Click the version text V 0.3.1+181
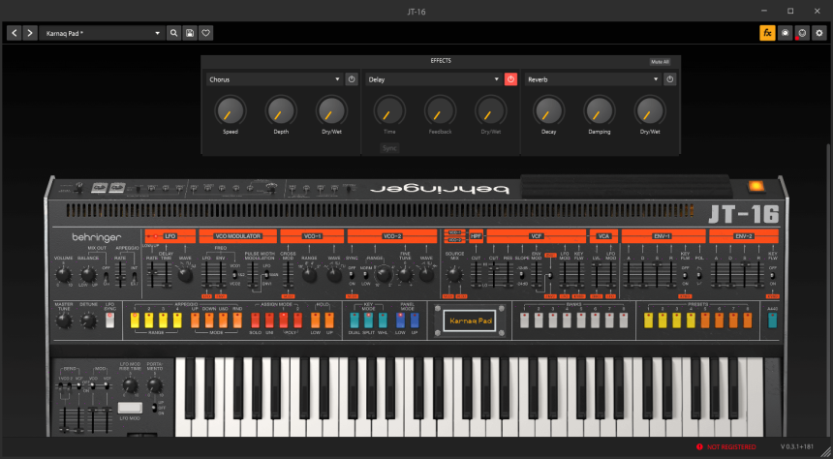The image size is (833, 459). point(795,446)
